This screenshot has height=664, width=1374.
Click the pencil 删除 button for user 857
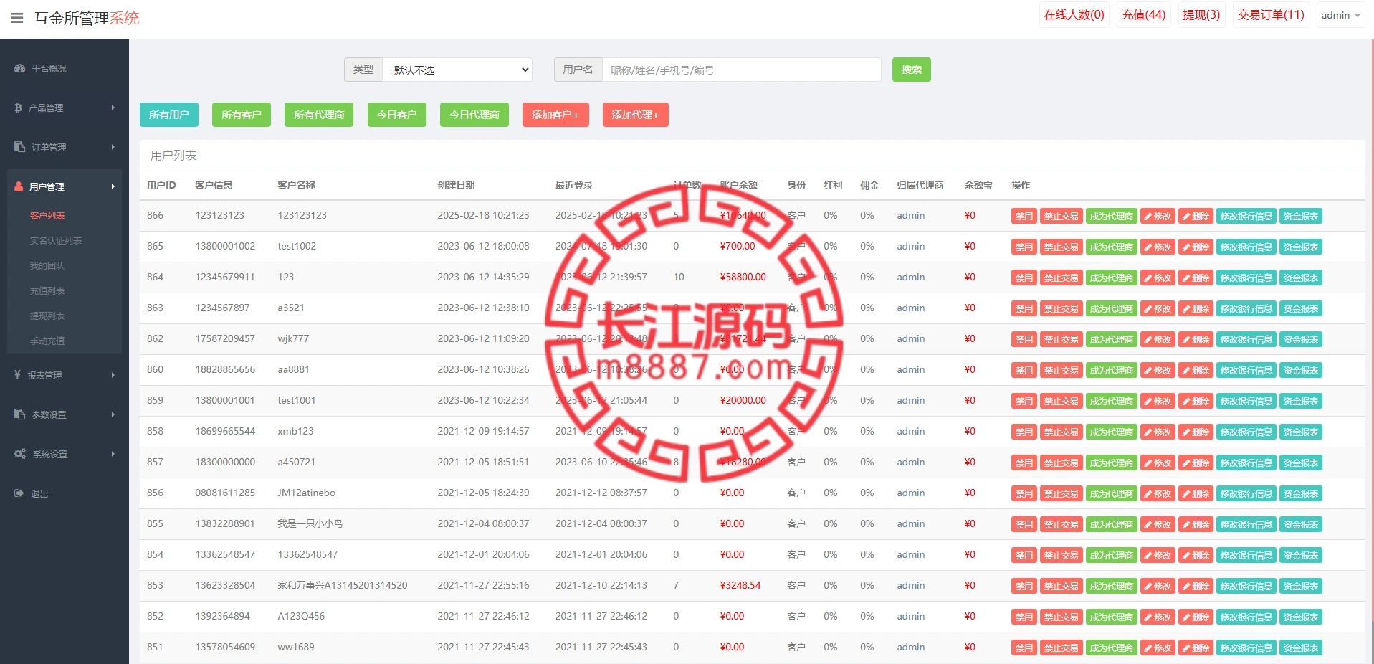click(1196, 463)
